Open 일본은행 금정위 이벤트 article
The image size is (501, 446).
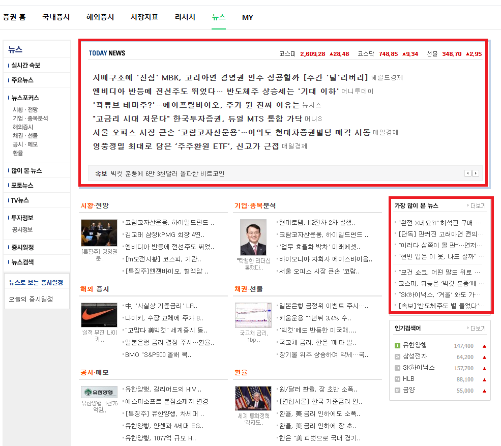point(323,306)
